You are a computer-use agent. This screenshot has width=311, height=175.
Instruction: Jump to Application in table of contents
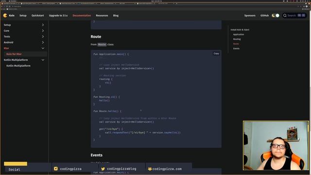pos(239,35)
